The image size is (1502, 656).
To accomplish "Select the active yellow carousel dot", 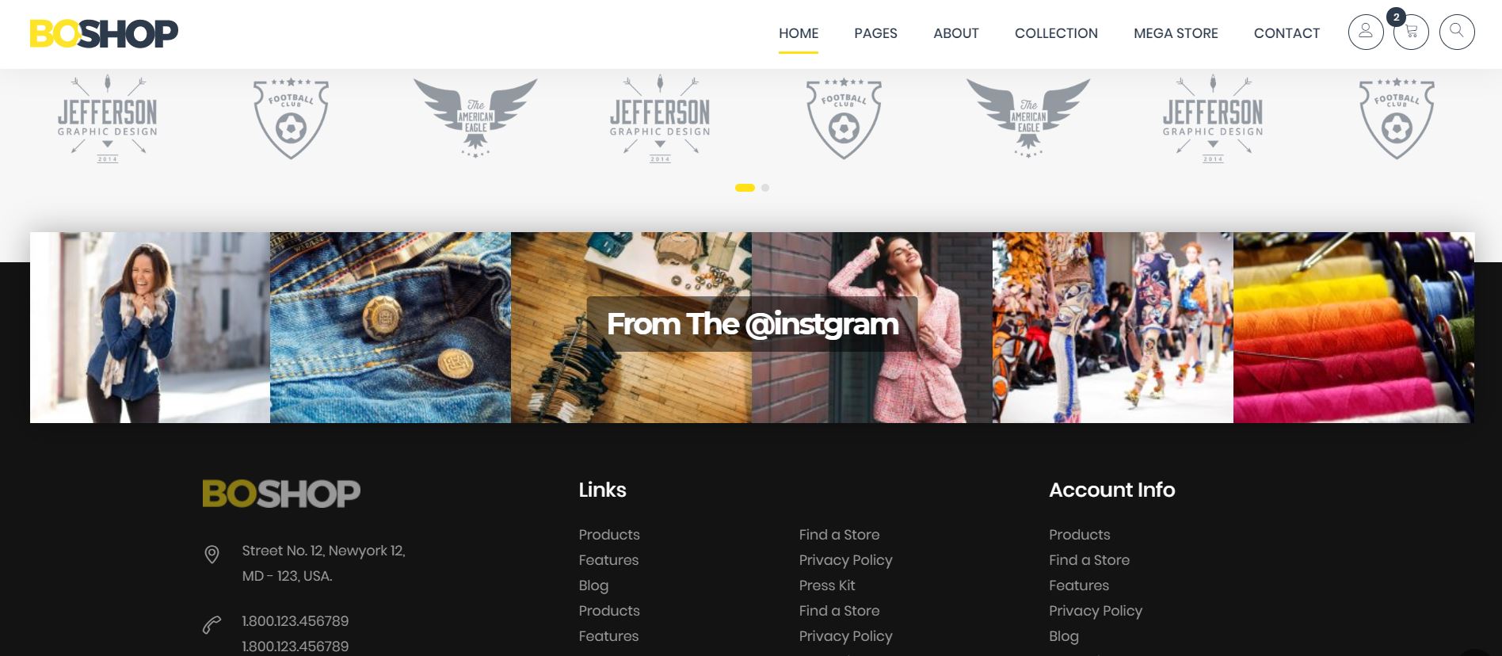I will coord(745,188).
